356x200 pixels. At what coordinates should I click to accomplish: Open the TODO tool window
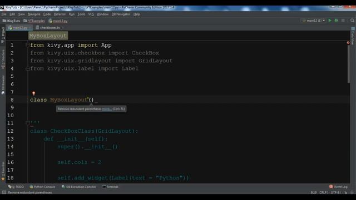coord(16,187)
